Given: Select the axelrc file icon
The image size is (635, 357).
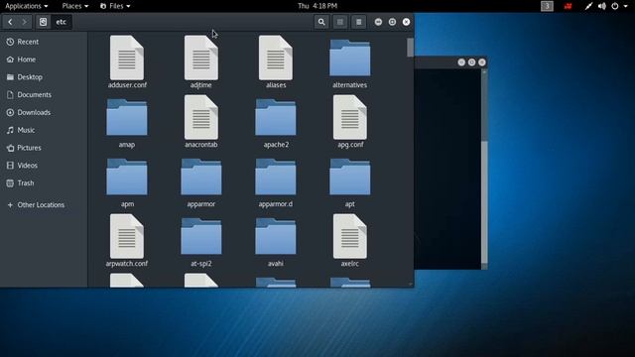Looking at the screenshot, I should (x=350, y=236).
